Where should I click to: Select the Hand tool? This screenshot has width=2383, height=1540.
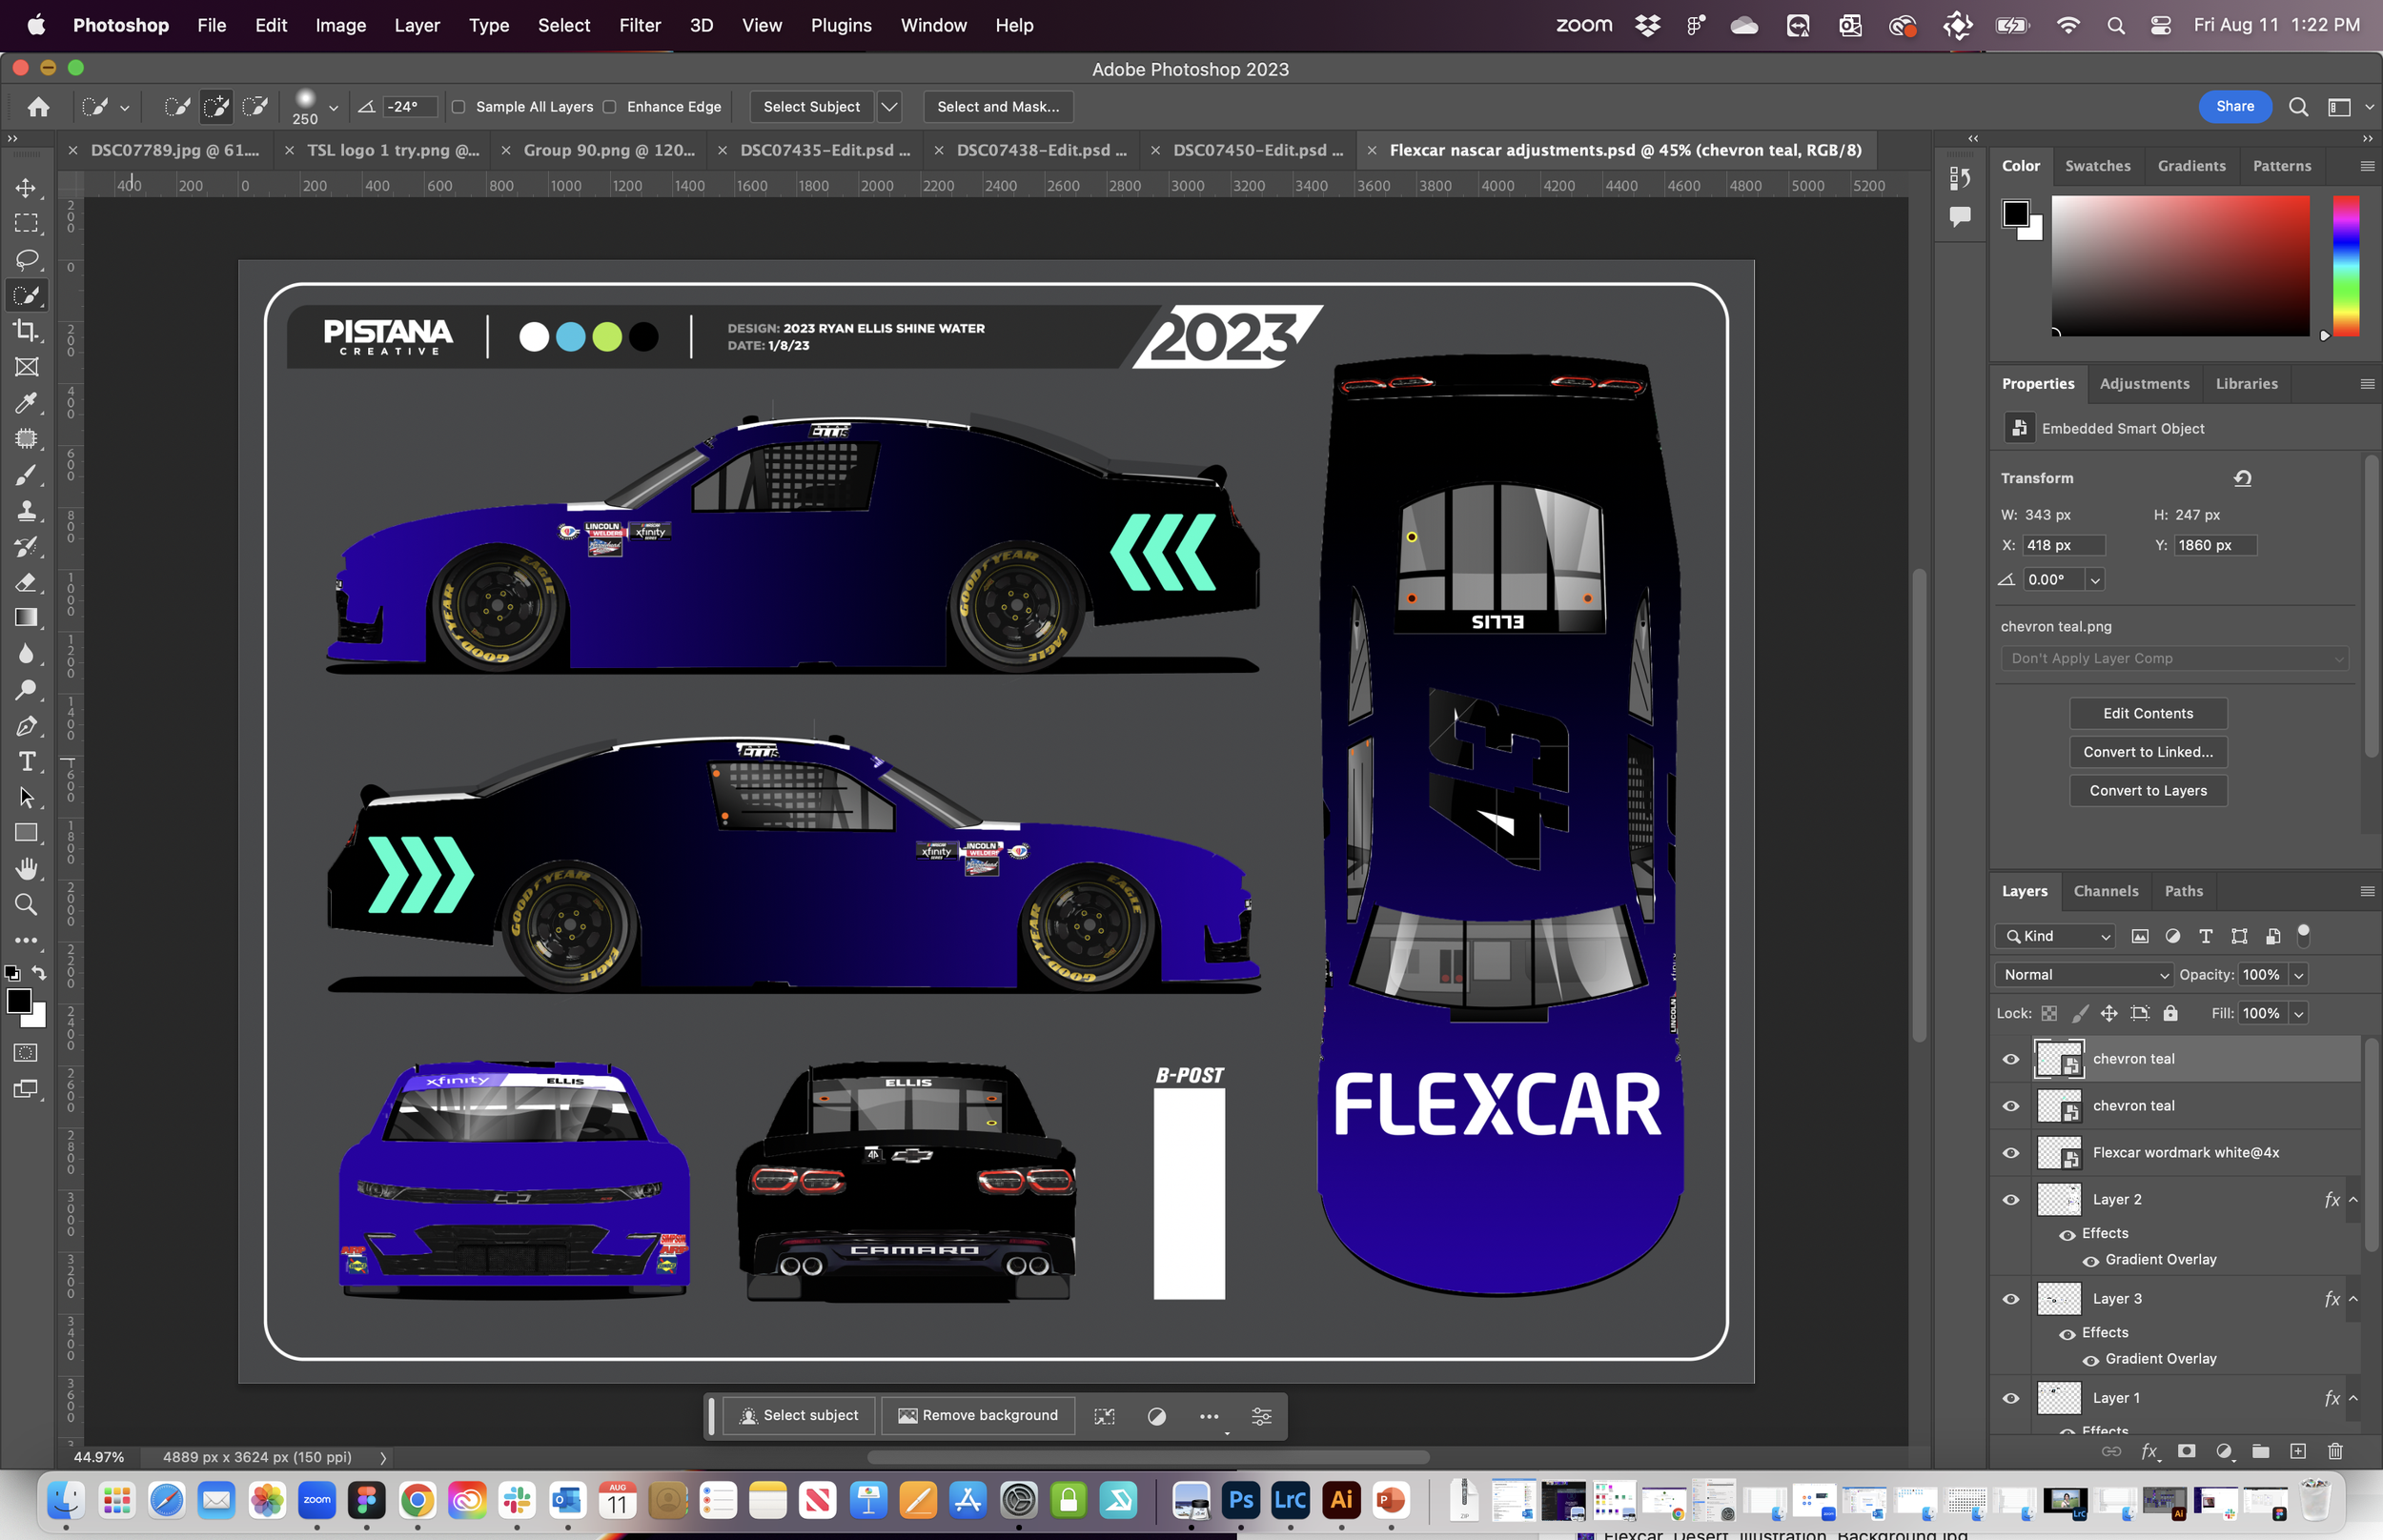point(27,868)
